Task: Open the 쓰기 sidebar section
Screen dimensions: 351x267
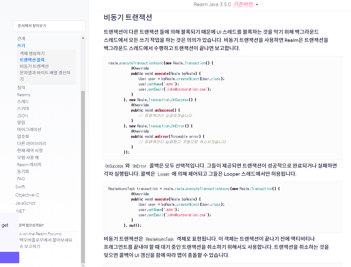Action: pos(21,45)
